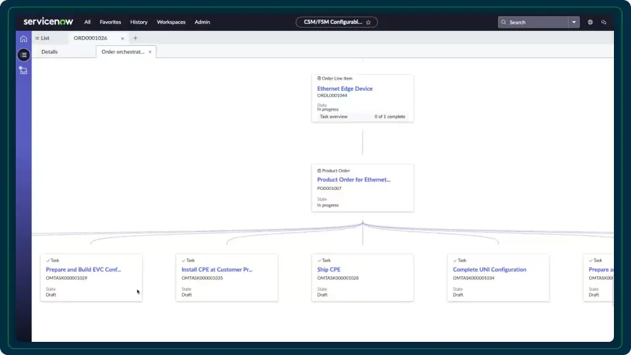Click the CSM/FSM Configurable workspace pill

coord(337,22)
